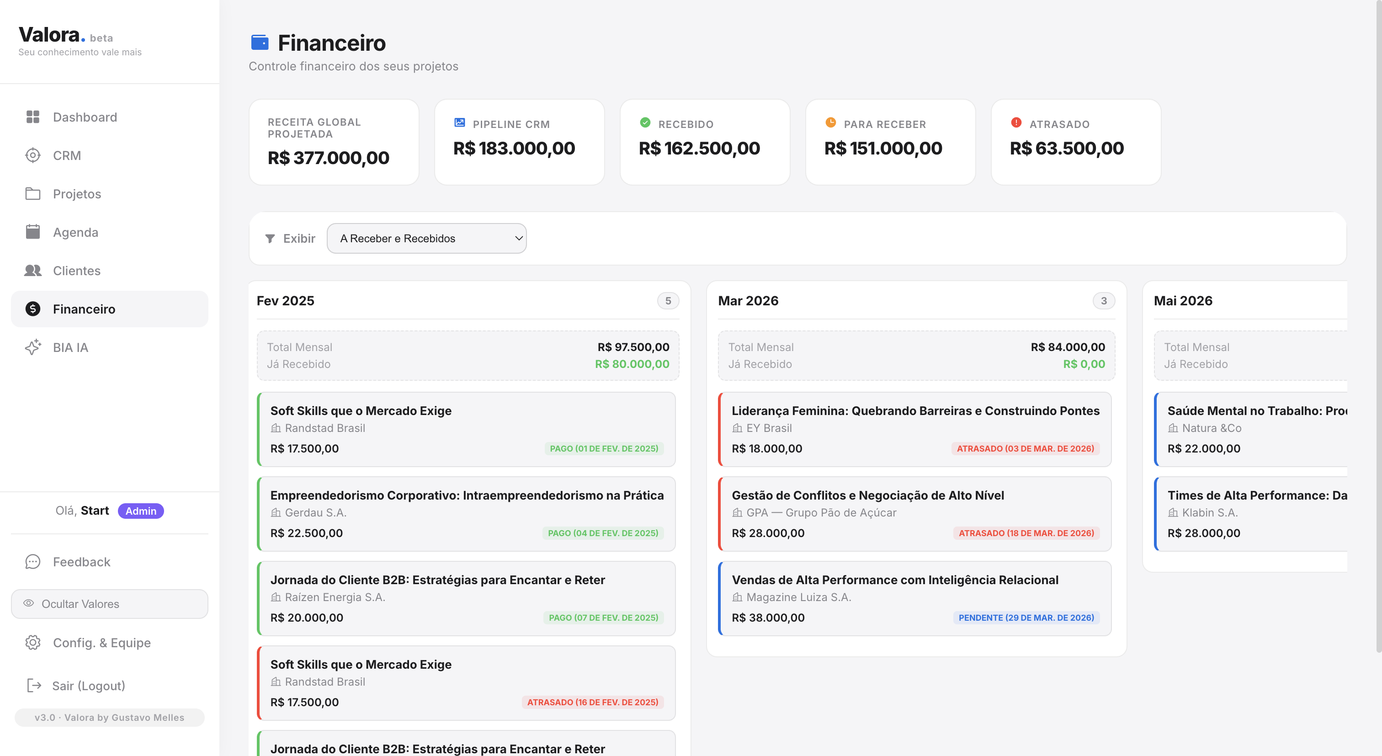Click Sair (Logout)

109,686
